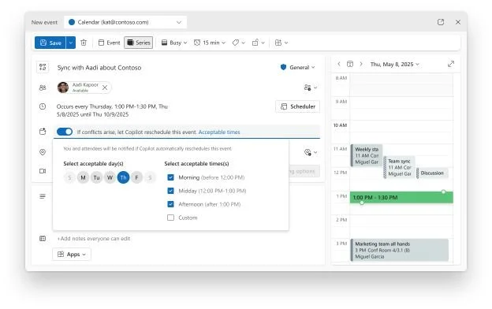Pop out the new event window

point(441,22)
